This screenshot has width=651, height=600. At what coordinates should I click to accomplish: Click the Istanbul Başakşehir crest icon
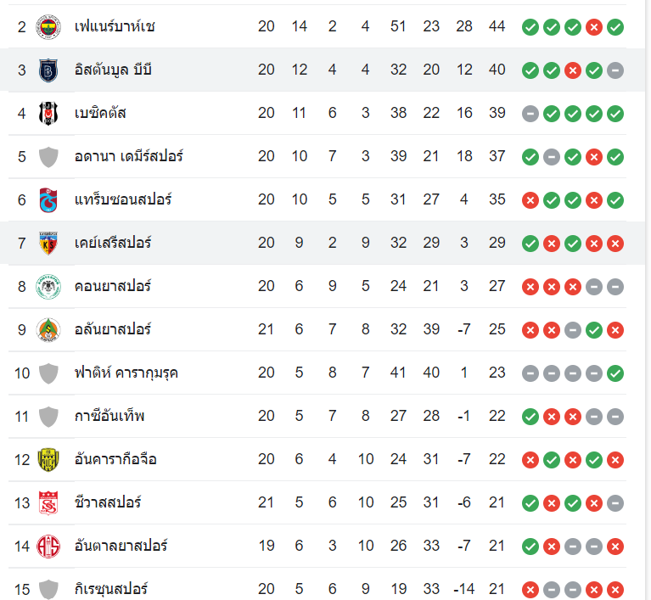pyautogui.click(x=48, y=70)
